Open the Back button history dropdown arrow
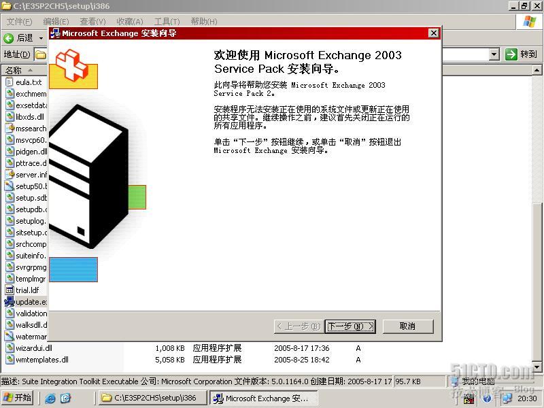Viewport: 544px width, 408px height. pos(41,38)
